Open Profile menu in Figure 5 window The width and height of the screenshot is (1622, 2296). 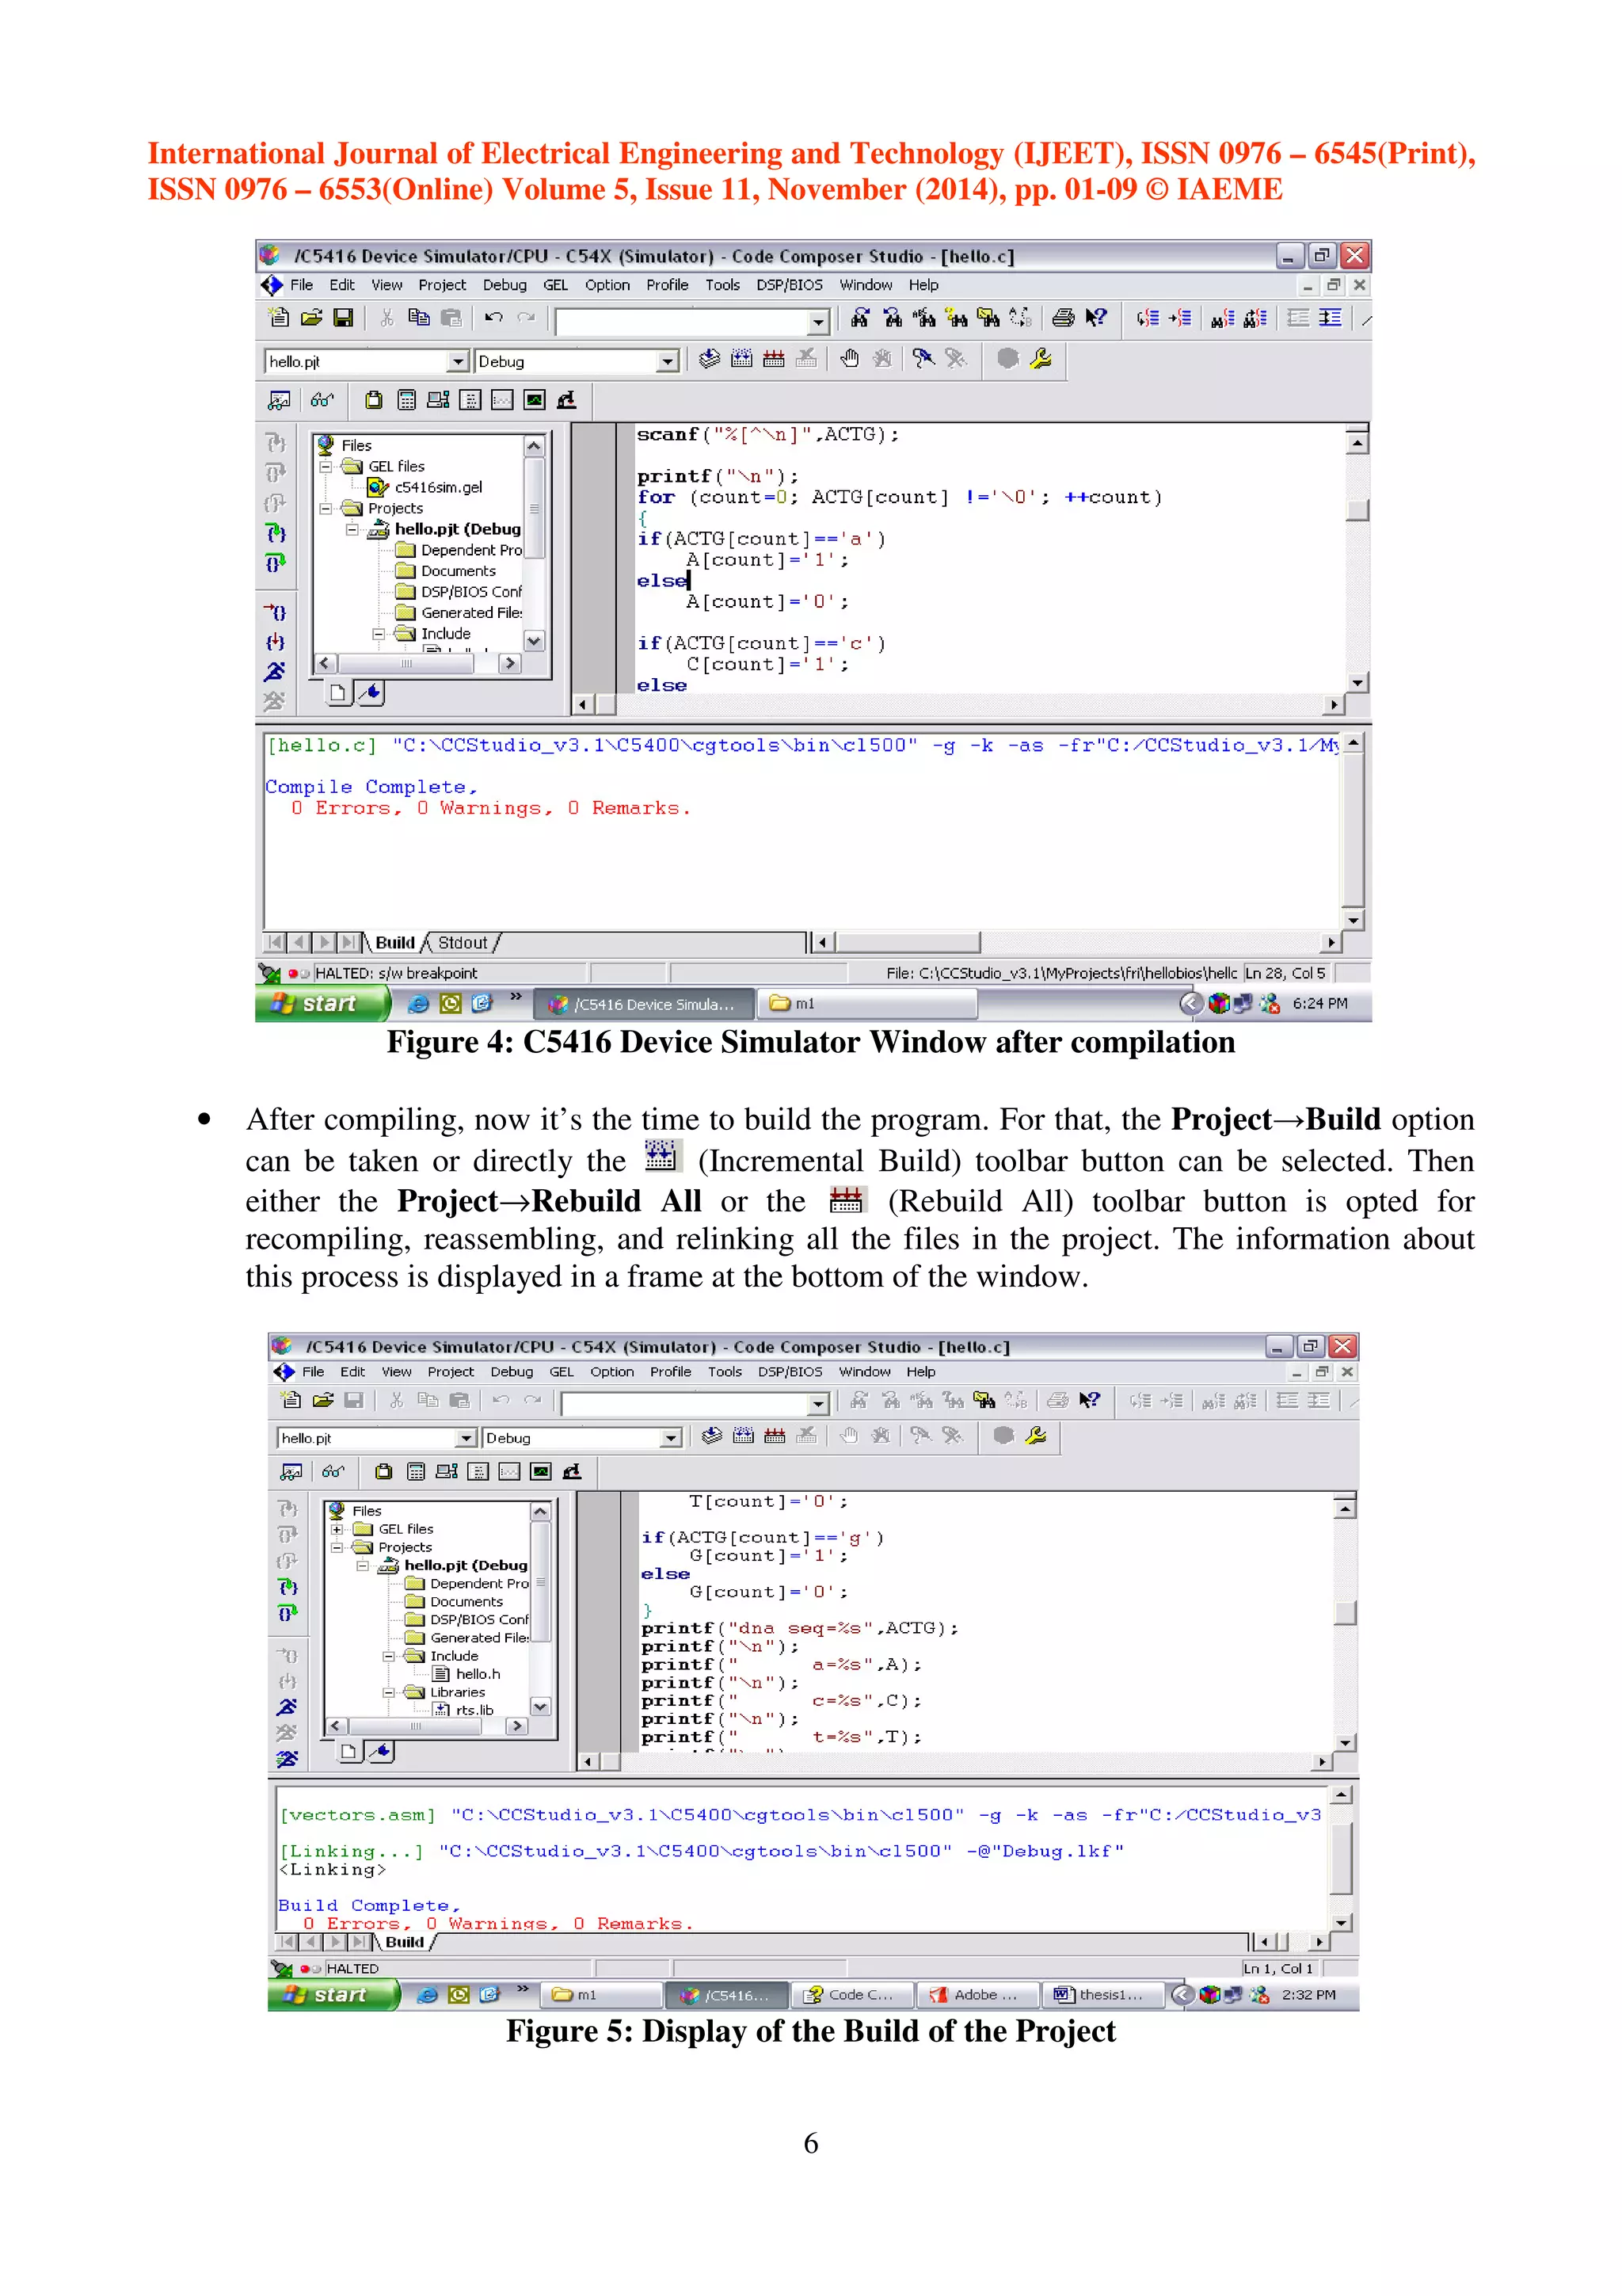click(671, 1372)
